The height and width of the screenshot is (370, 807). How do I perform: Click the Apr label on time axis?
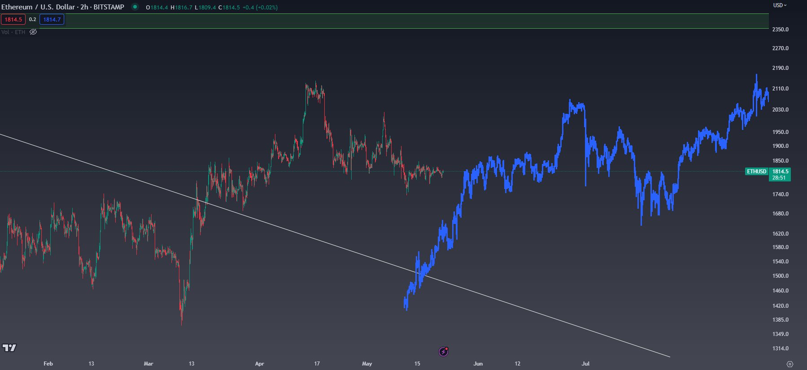[x=259, y=363]
